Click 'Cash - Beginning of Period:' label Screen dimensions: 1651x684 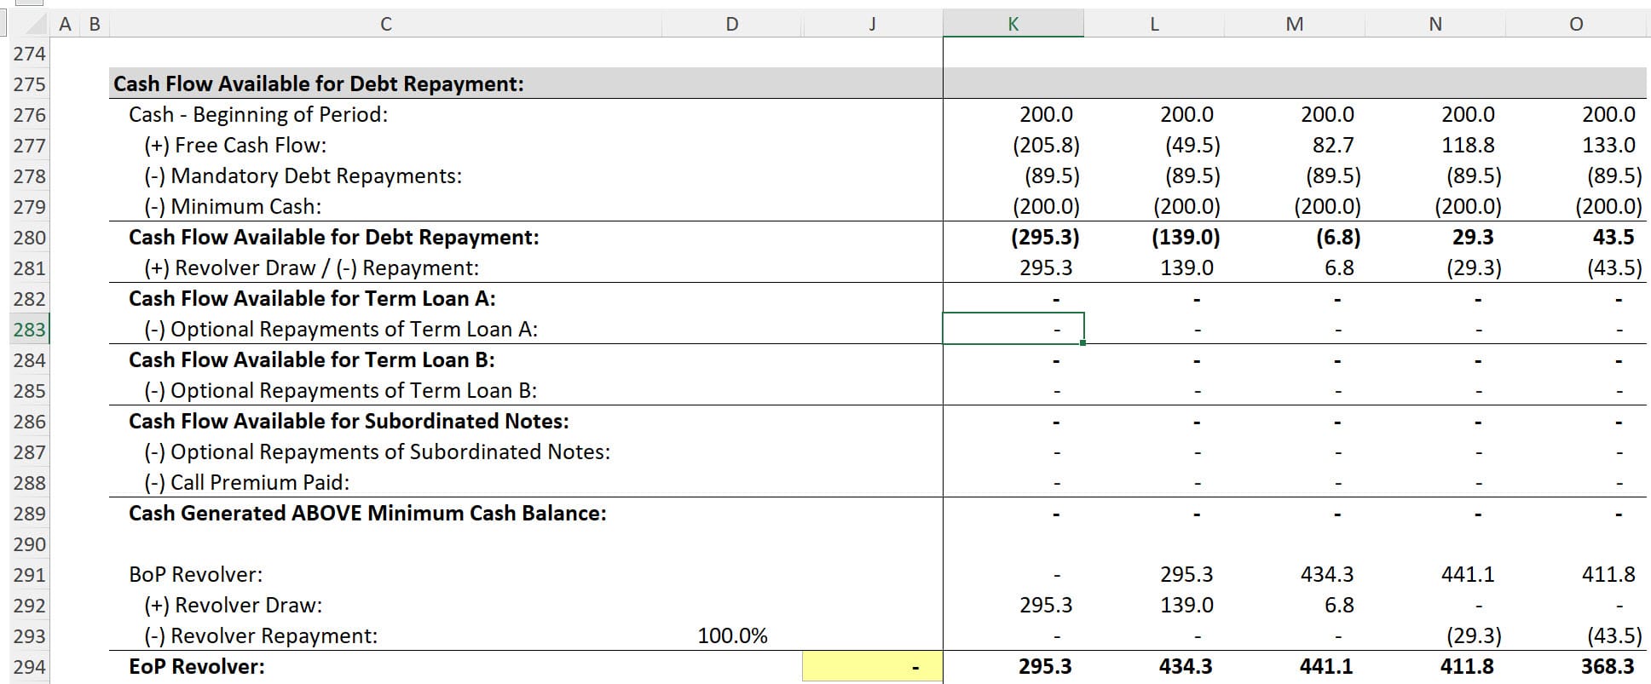click(x=258, y=114)
